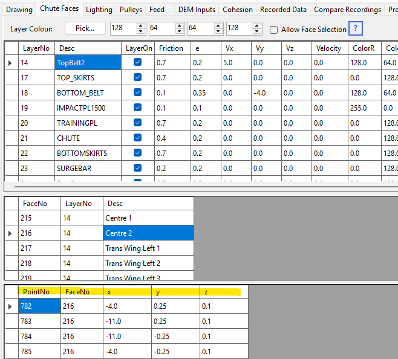Select Trans Wing Left 2 face

148,264
